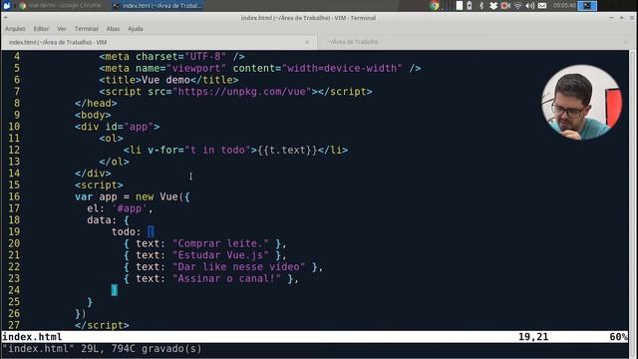The image size is (638, 359).
Task: Click the highlighted opening bracket after todo:
Action: tap(151, 232)
